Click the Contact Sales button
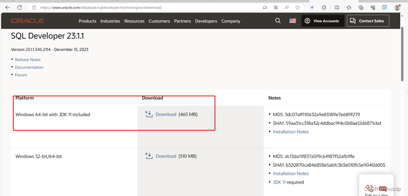Viewport: 408px width, 196px height. click(368, 21)
